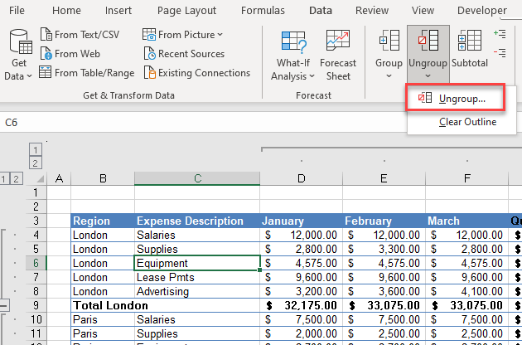Click column outline level 2 button

pyautogui.click(x=36, y=163)
